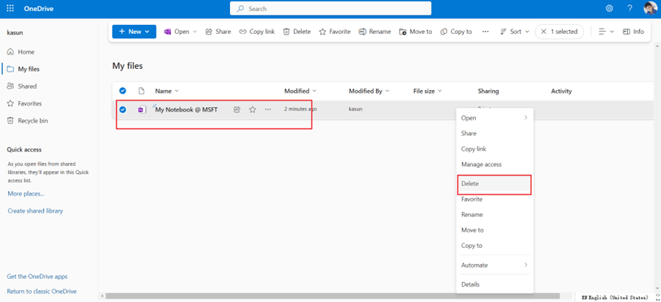Click the kasun Modified By cell

(x=355, y=109)
